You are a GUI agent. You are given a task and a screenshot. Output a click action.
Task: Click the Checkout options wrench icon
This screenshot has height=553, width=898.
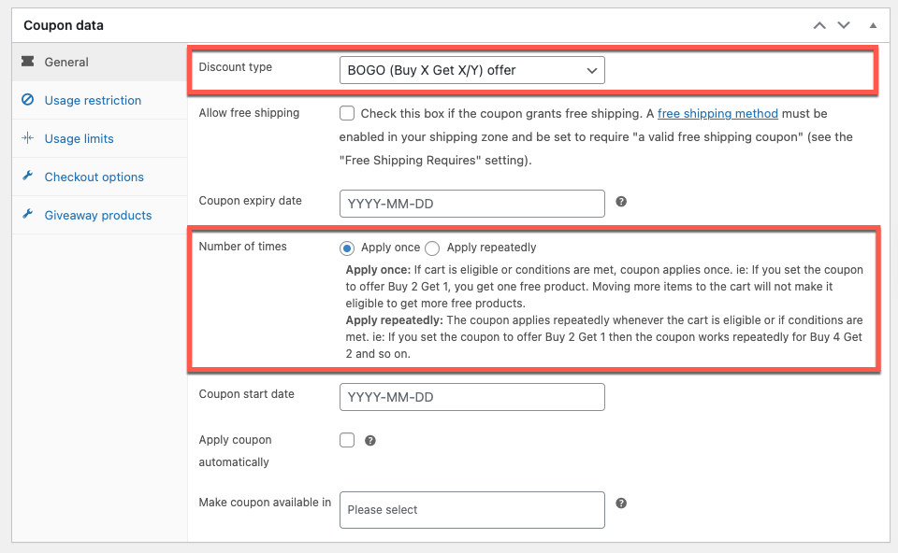coord(27,176)
